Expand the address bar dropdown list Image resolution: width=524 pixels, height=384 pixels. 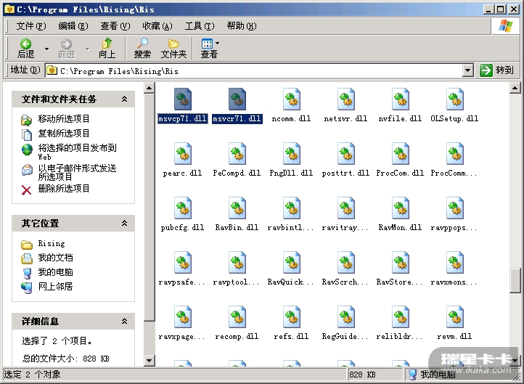tap(468, 70)
